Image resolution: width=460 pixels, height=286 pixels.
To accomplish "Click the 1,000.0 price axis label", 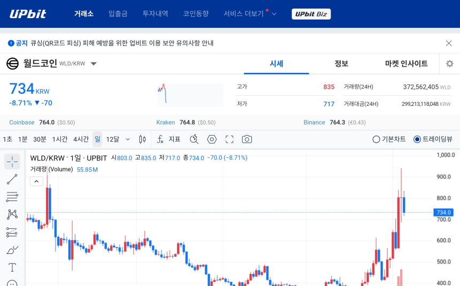I will [446, 155].
